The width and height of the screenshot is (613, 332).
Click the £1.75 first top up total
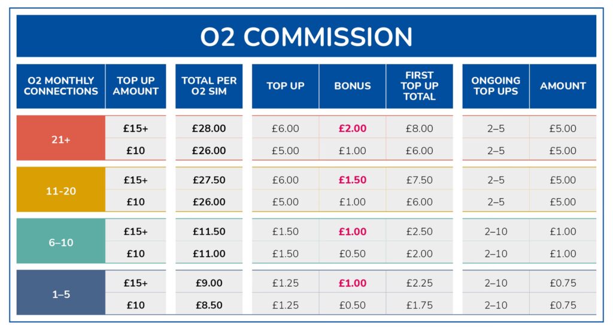click(419, 305)
